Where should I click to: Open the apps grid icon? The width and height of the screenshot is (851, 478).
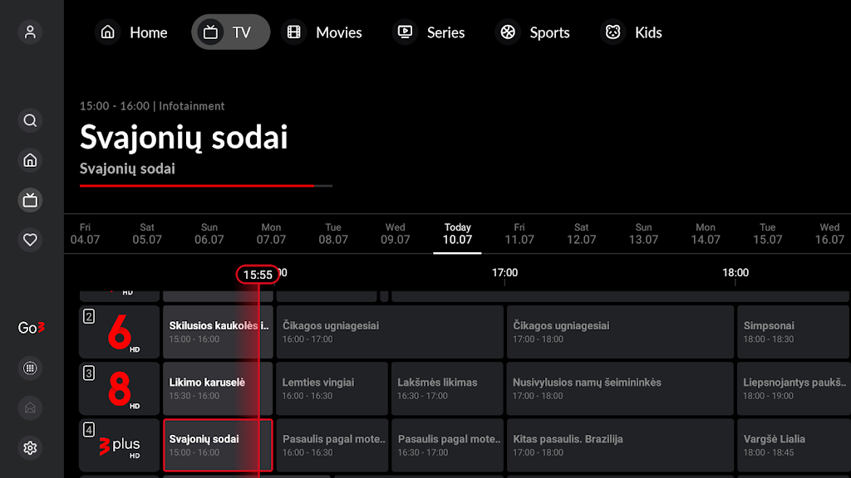click(x=31, y=368)
